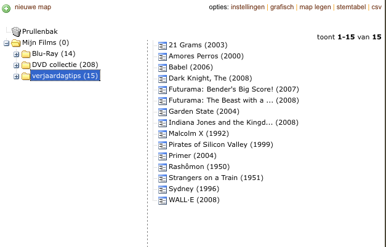This screenshot has width=386, height=247.
Task: Open Futurama: Bender's Big Score! entry
Action: (x=233, y=89)
